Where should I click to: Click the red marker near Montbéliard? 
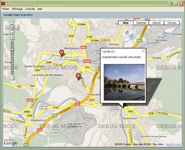pyautogui.click(x=62, y=53)
